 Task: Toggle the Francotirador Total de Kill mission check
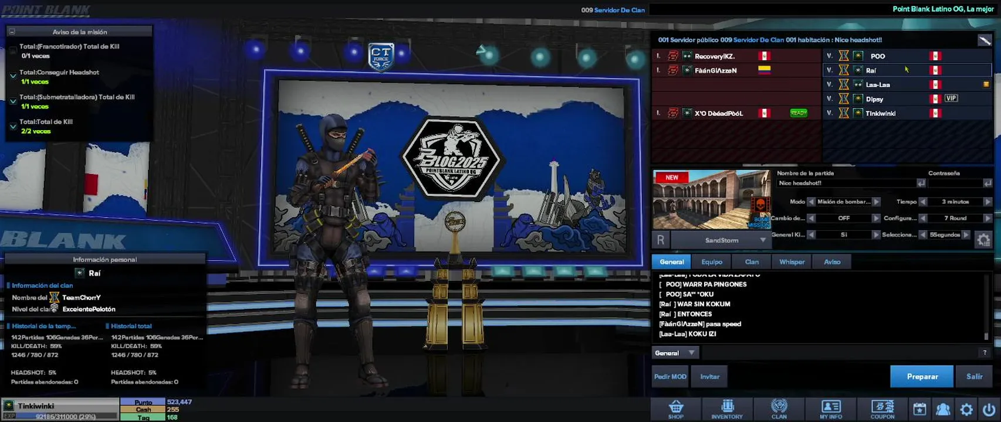click(13, 51)
